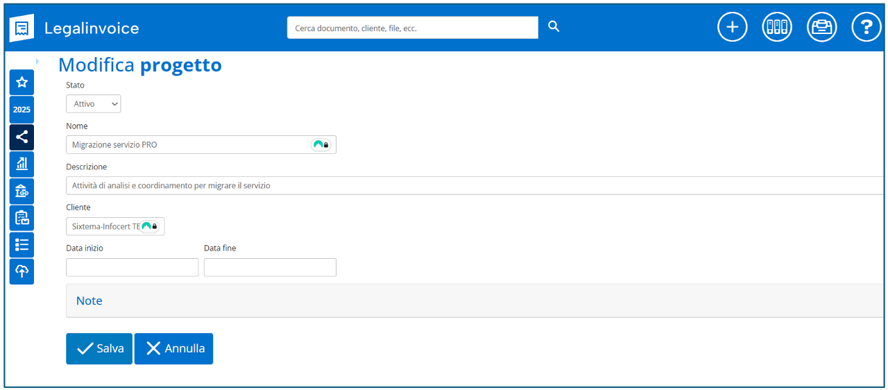Viewport: 888px width, 390px height.
Task: Click the magnifier search icon
Action: tap(553, 27)
